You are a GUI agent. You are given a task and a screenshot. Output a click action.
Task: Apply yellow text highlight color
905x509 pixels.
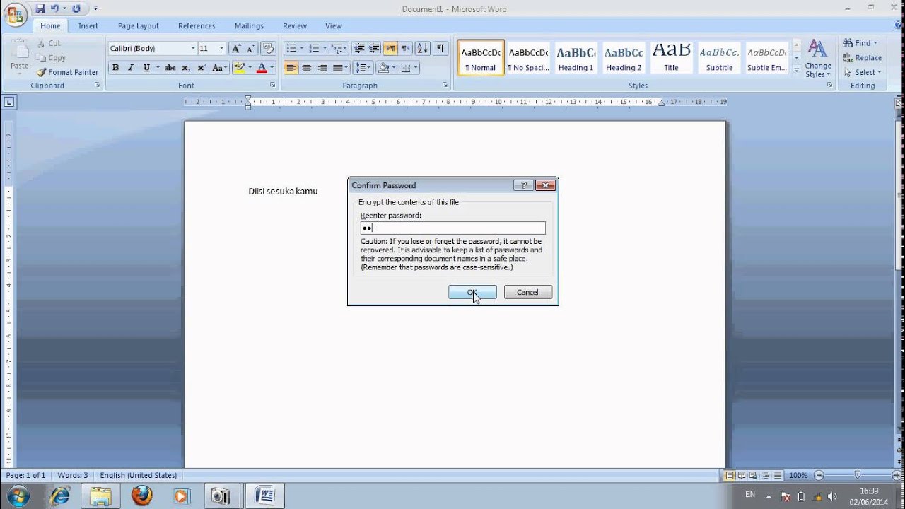[x=239, y=68]
